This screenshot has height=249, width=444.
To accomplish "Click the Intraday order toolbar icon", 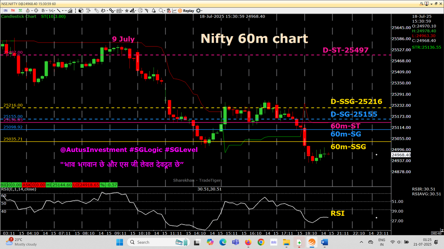I will pos(6,11).
